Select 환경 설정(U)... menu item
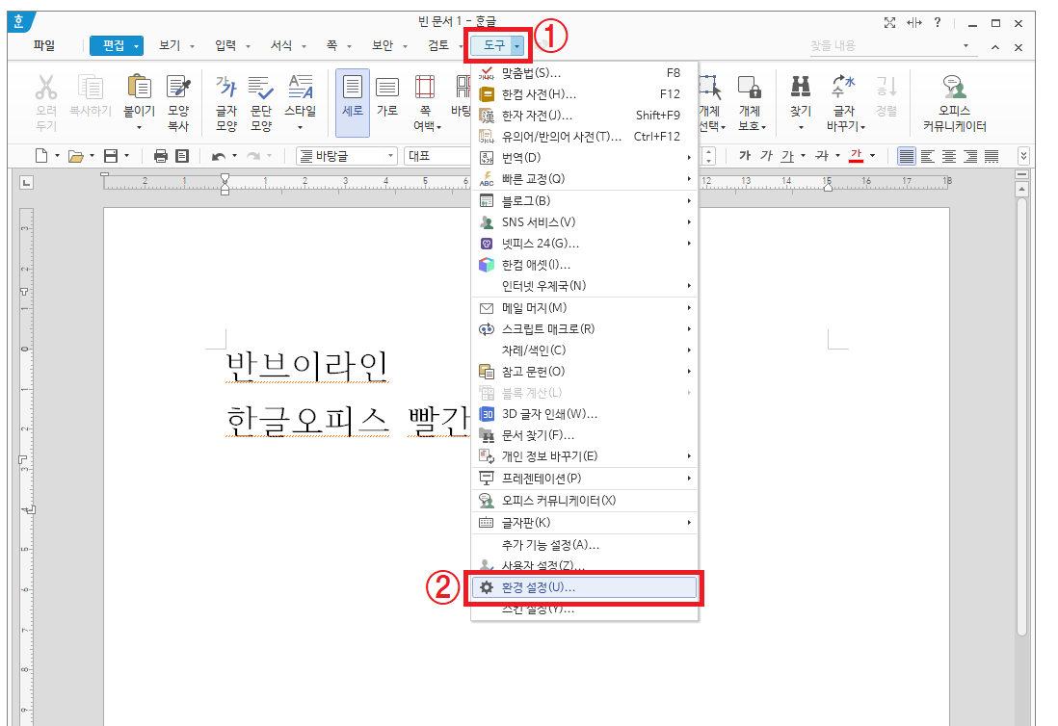The width and height of the screenshot is (1058, 726). (584, 587)
